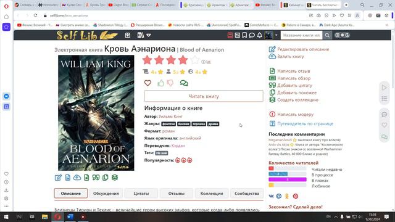Click the Читать книгу button
This screenshot has height=222, width=395.
(x=204, y=96)
